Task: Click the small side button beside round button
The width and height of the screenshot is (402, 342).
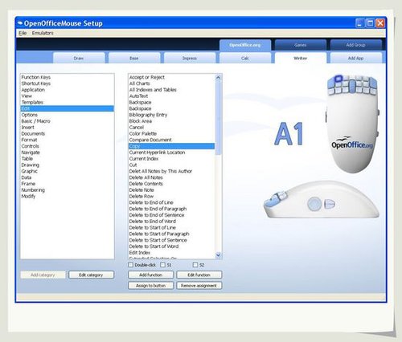Action: point(330,204)
